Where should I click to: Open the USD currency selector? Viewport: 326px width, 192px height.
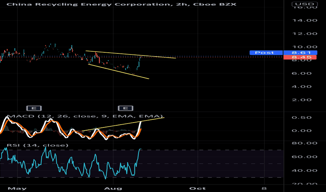click(x=305, y=4)
